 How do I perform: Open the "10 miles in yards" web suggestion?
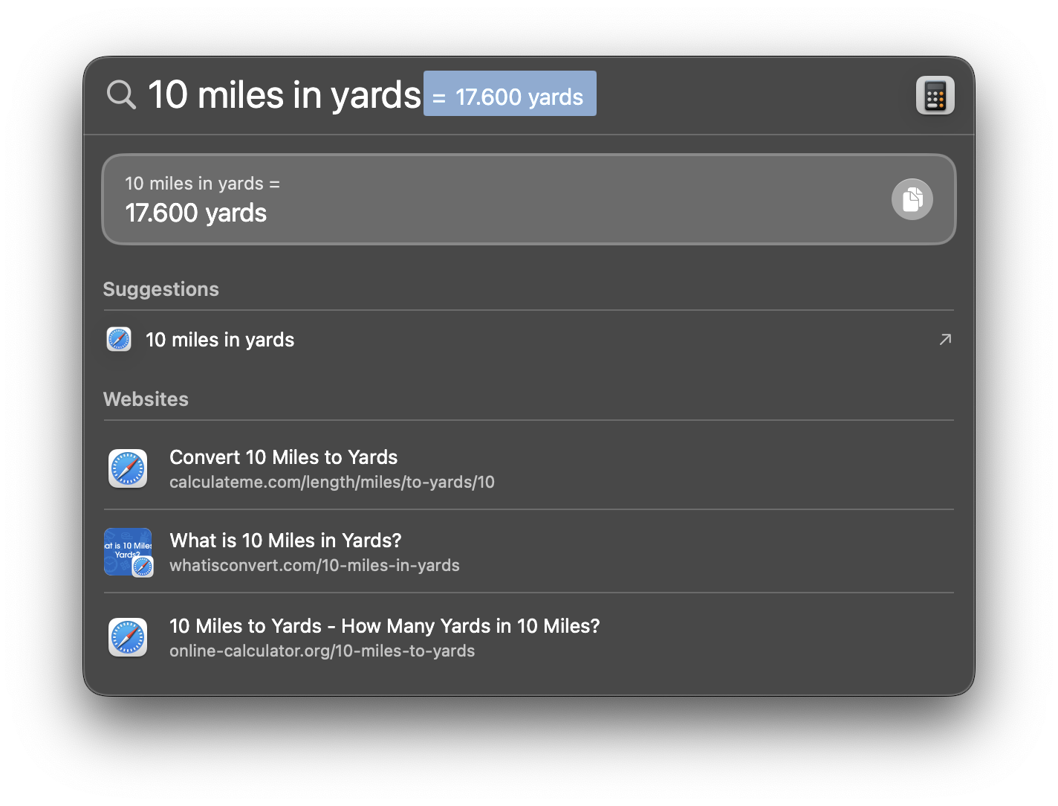click(x=528, y=339)
